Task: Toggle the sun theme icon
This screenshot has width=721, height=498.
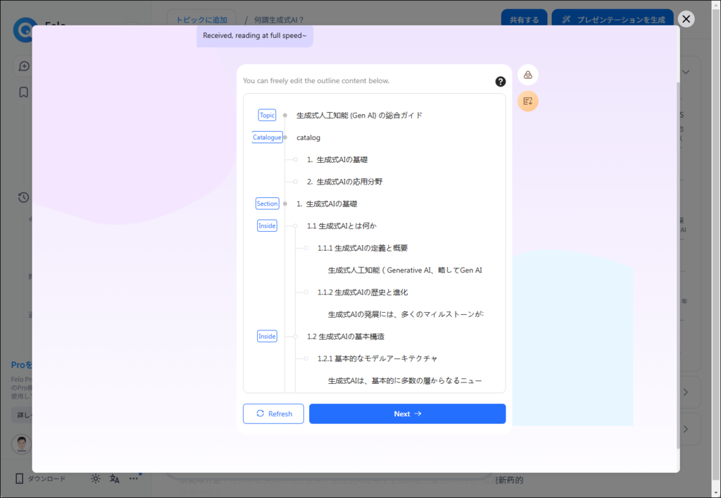Action: click(x=96, y=479)
